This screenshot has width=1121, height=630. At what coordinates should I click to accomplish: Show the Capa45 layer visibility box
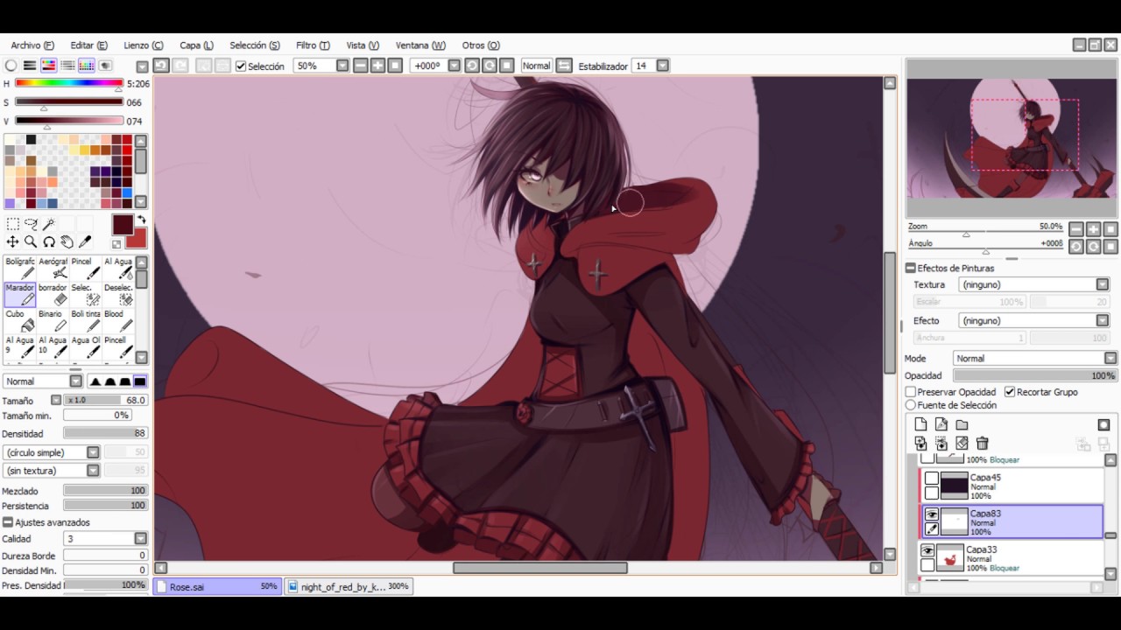(x=932, y=479)
